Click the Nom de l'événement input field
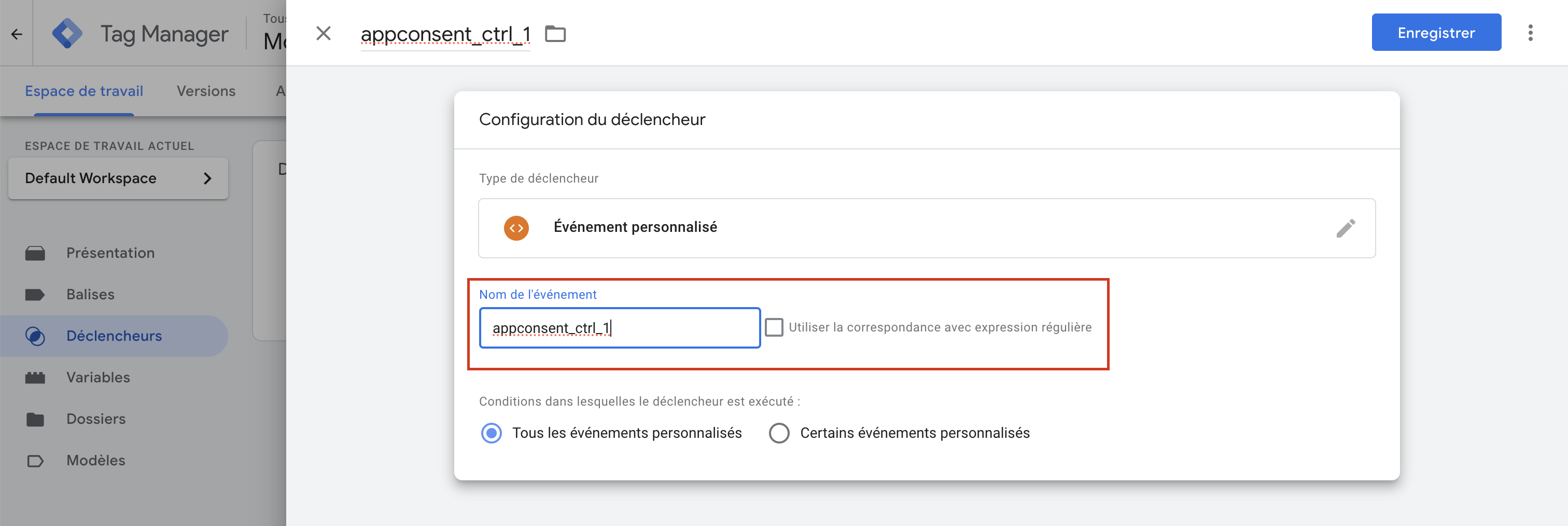Screen dimensions: 1568x526 (x=620, y=328)
